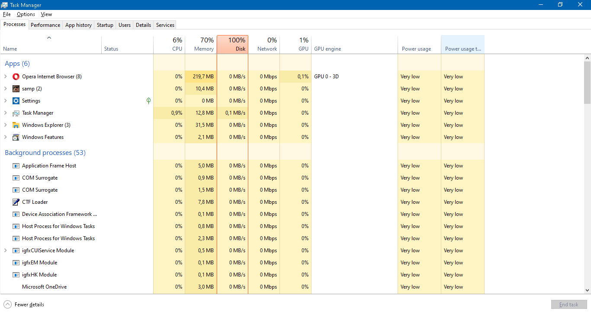Click the Task Manager title bar icon
Viewport: 591px width, 315px height.
[4, 5]
